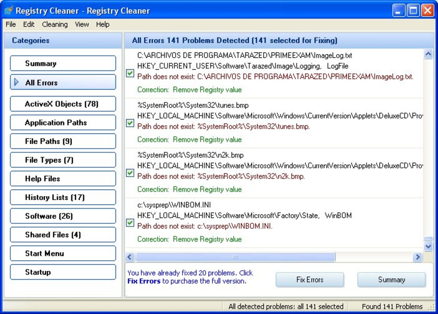Screen dimensions: 438x314
Task: Click the Categories panel header
Action: pyautogui.click(x=63, y=40)
